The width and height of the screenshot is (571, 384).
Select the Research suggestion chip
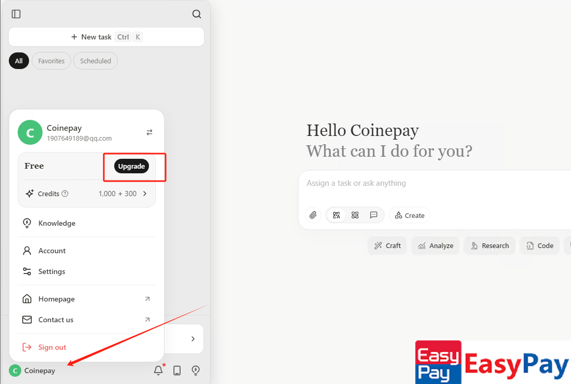coord(490,245)
